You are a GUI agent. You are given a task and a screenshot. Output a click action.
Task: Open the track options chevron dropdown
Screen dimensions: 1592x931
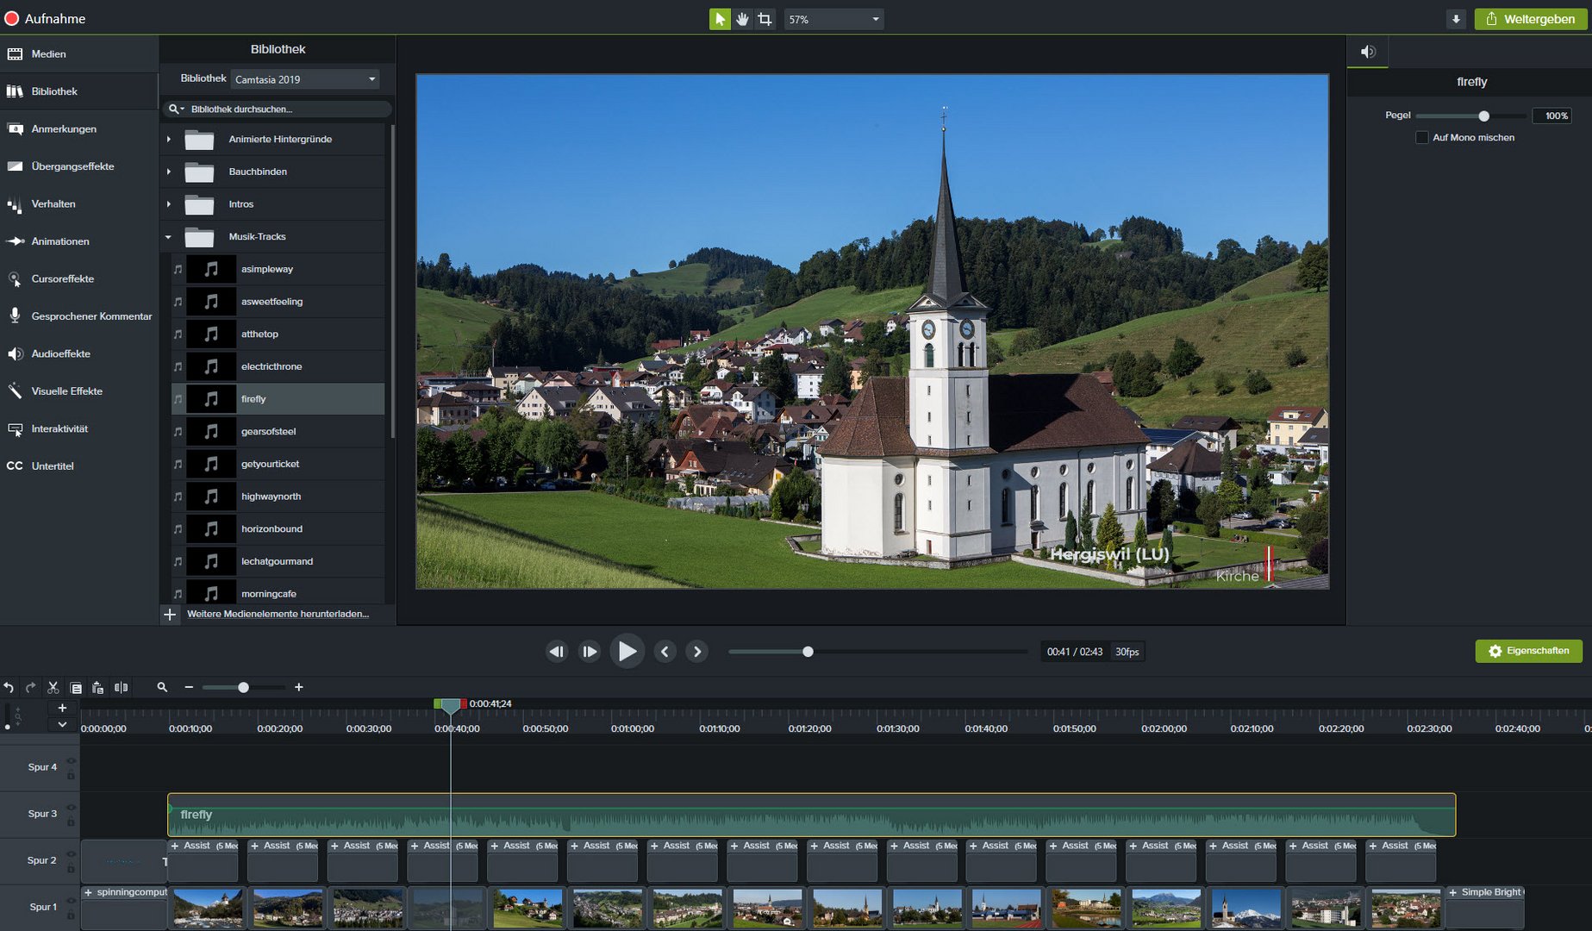pyautogui.click(x=62, y=725)
